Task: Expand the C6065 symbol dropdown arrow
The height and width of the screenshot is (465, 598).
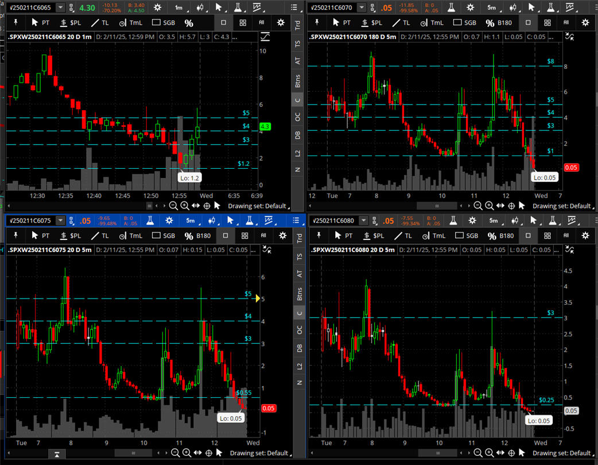Action: coord(61,7)
